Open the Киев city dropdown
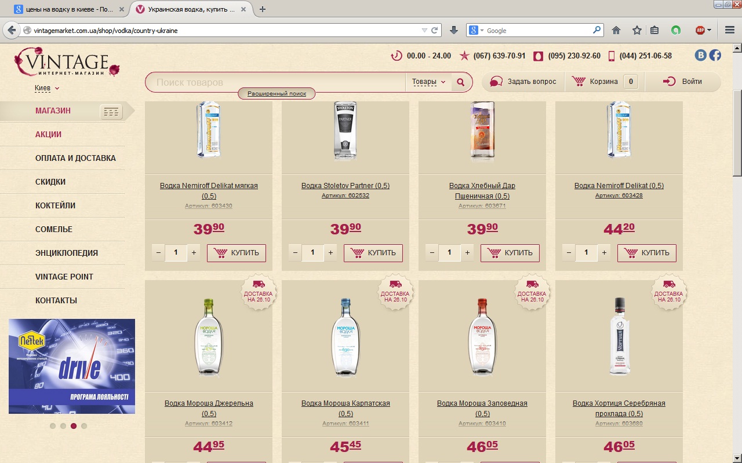 tap(47, 88)
